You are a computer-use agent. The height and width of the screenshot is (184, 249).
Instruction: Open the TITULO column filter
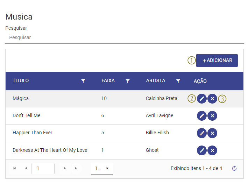83,81
